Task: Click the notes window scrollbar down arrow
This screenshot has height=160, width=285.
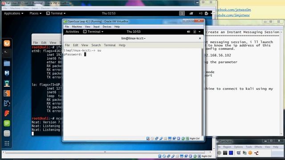Action: (x=281, y=134)
